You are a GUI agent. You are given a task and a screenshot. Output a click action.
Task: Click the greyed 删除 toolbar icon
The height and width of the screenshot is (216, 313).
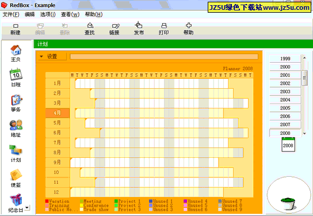tap(64, 29)
